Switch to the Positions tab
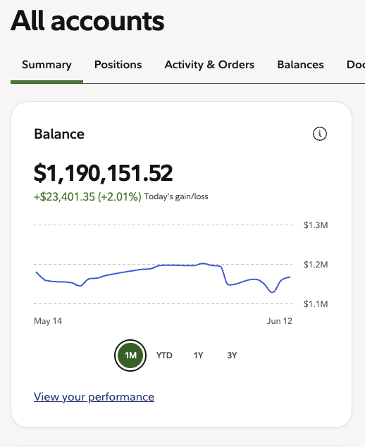 click(118, 65)
